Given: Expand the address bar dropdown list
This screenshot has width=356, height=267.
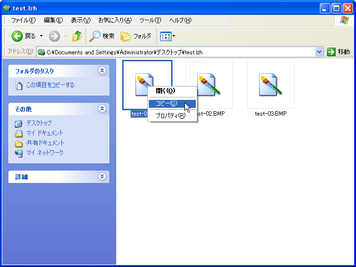Looking at the screenshot, I should pyautogui.click(x=319, y=52).
